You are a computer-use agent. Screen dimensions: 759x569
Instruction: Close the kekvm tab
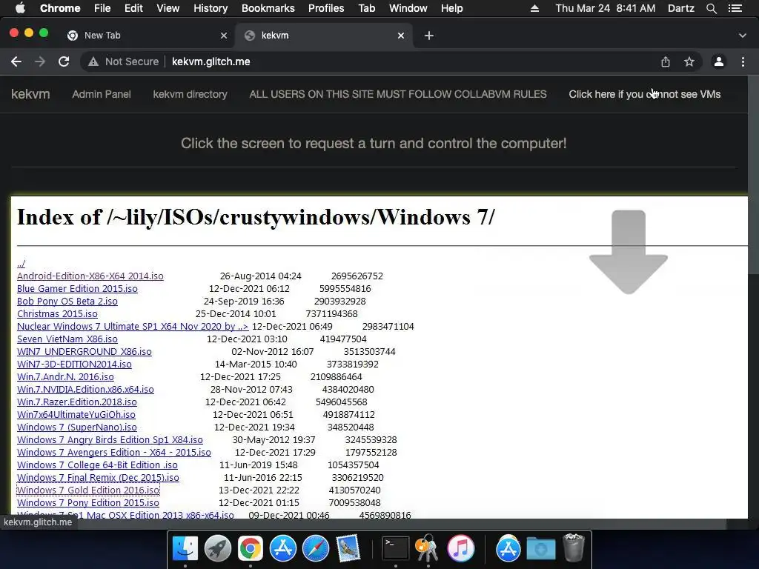[401, 36]
